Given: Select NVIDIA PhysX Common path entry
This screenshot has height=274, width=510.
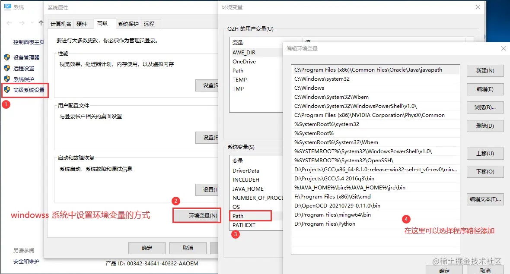Looking at the screenshot, I should (x=375, y=115).
